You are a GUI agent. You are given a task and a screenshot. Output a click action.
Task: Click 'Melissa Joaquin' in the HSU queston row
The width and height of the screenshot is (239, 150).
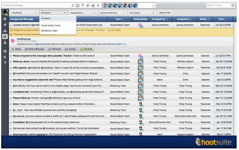[185, 67]
